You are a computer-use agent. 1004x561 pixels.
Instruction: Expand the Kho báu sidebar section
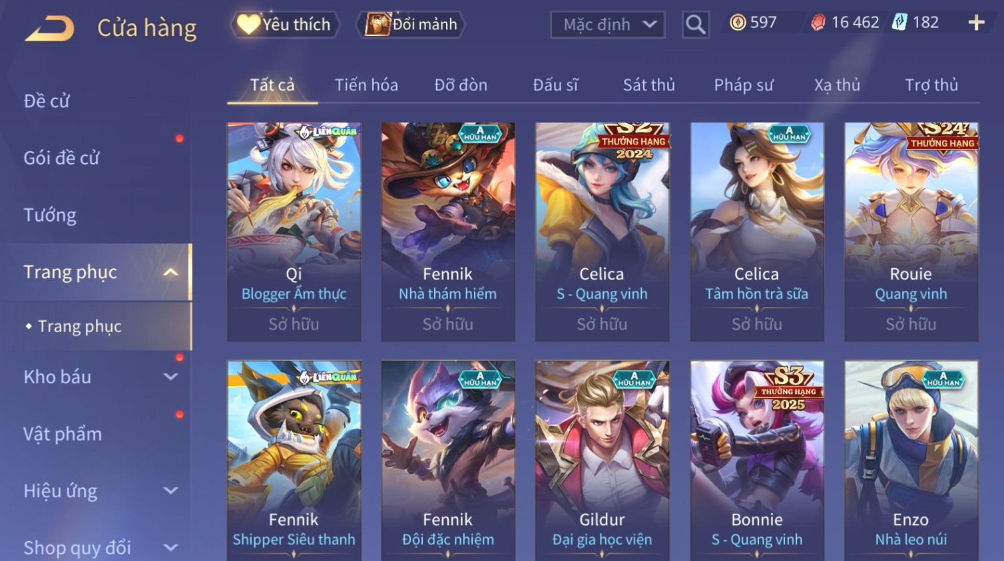click(170, 377)
